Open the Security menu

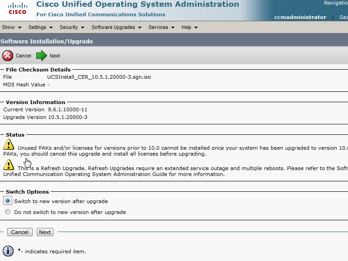coord(72,27)
